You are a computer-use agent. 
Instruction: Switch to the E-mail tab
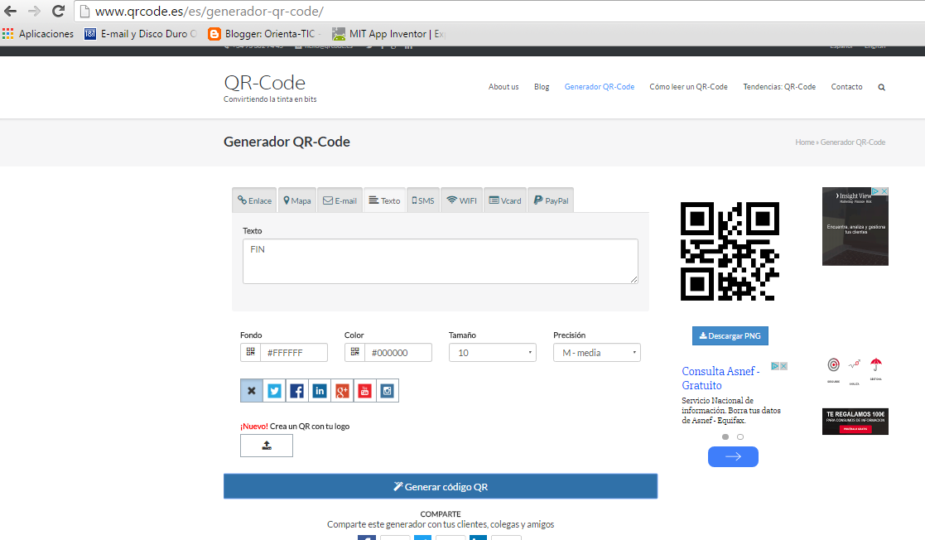coord(340,200)
